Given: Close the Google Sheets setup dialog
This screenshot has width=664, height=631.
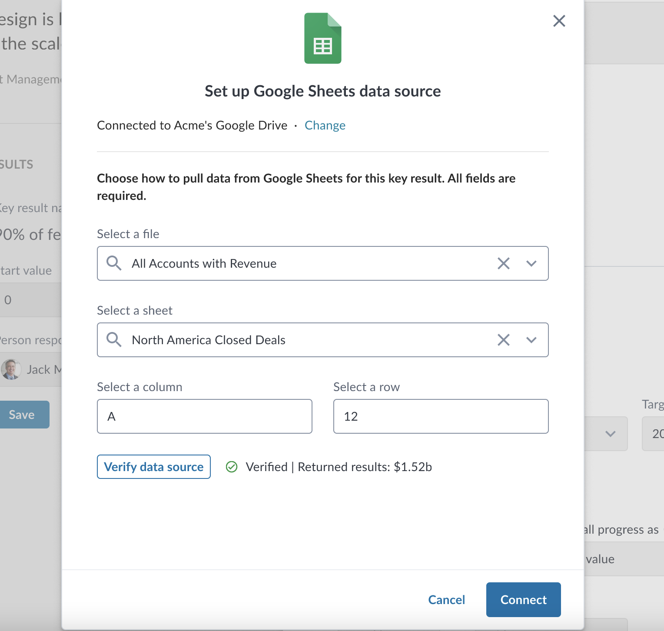Looking at the screenshot, I should 559,21.
